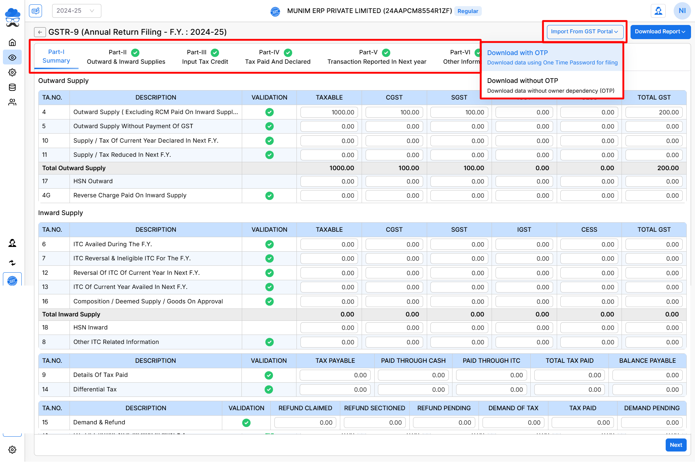Switch to Part-III Input Tax Credit tab
Screen dimensions: 695x462
pyautogui.click(x=205, y=57)
